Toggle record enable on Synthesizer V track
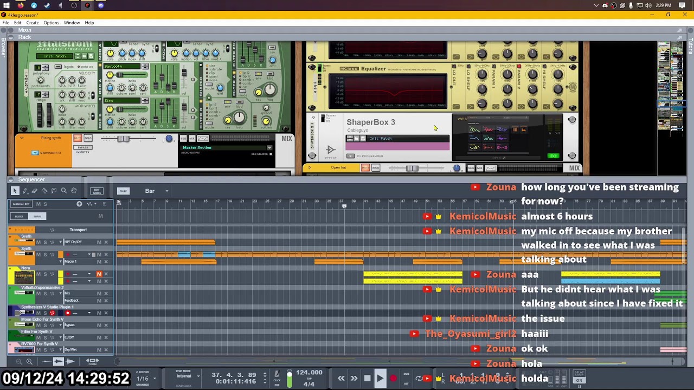 [x=68, y=313]
